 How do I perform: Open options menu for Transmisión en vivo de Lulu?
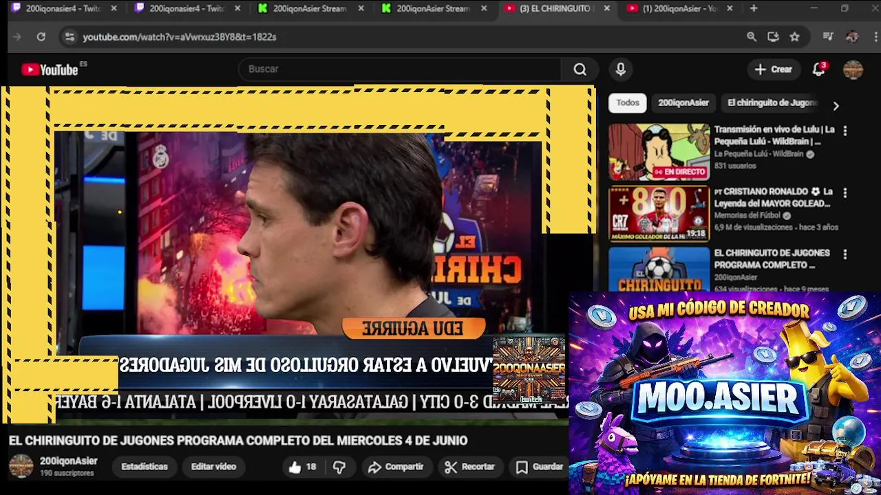tap(845, 131)
